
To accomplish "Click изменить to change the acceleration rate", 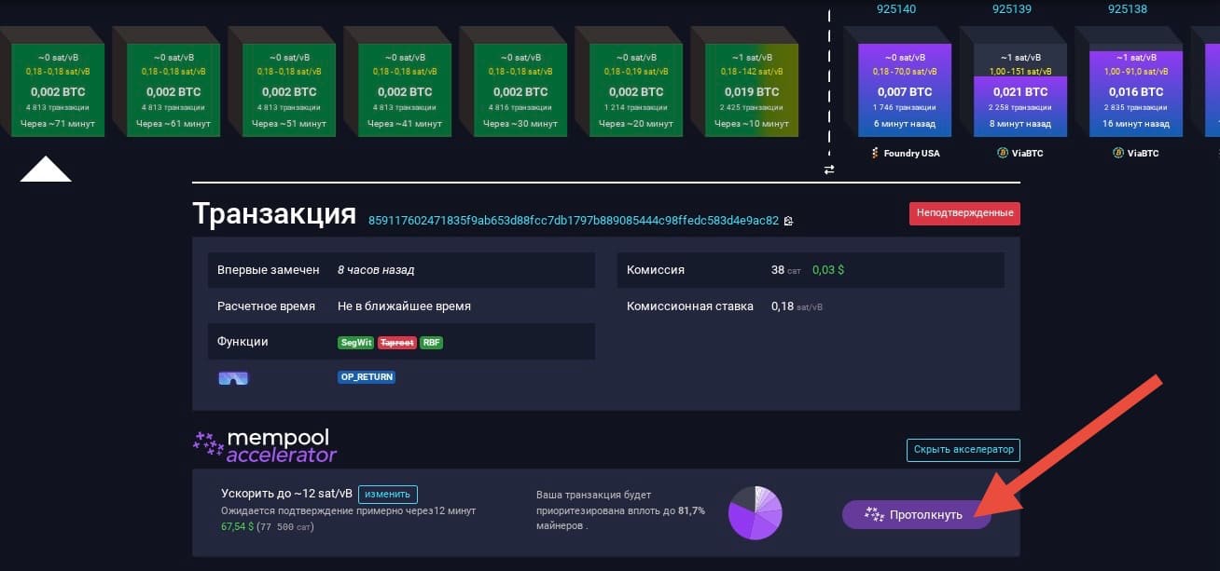I will (387, 495).
